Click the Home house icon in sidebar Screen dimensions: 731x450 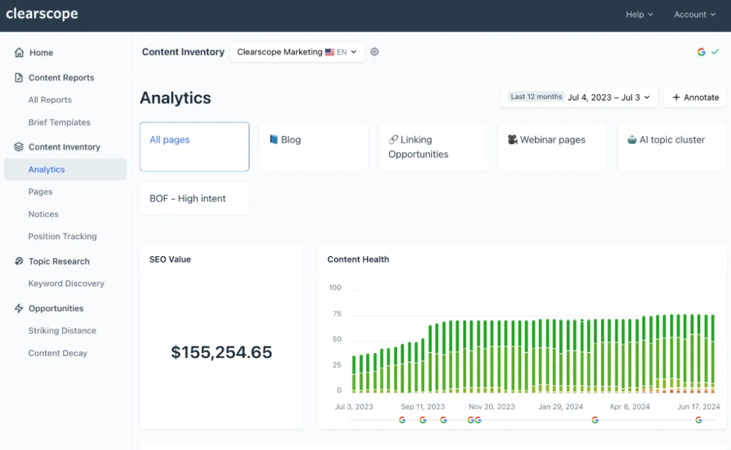19,52
